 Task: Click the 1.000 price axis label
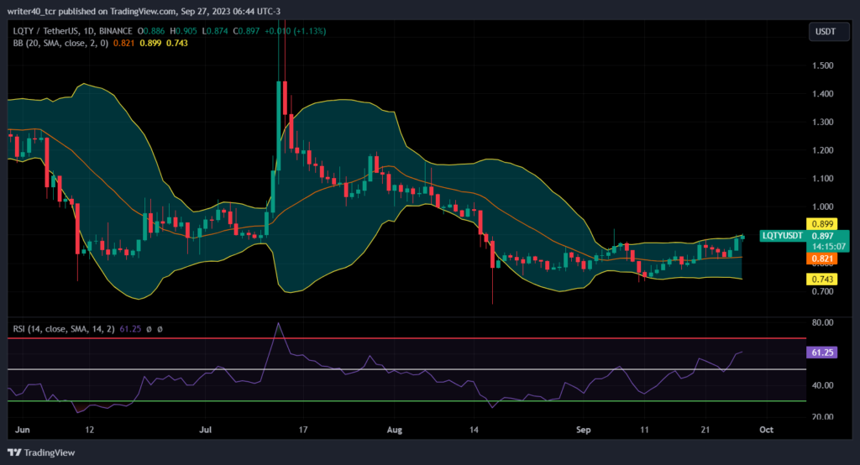coord(822,206)
